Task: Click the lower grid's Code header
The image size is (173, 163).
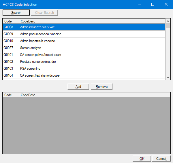Action: point(11,95)
